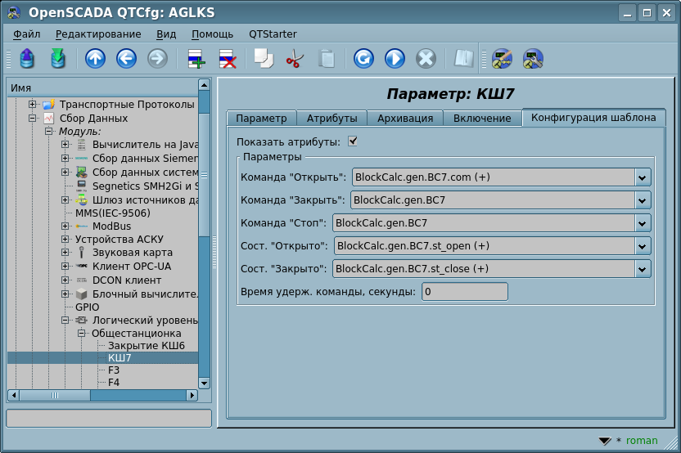Viewport: 681px width, 453px height.
Task: Go up one level with up arrow icon
Action: pyautogui.click(x=95, y=59)
